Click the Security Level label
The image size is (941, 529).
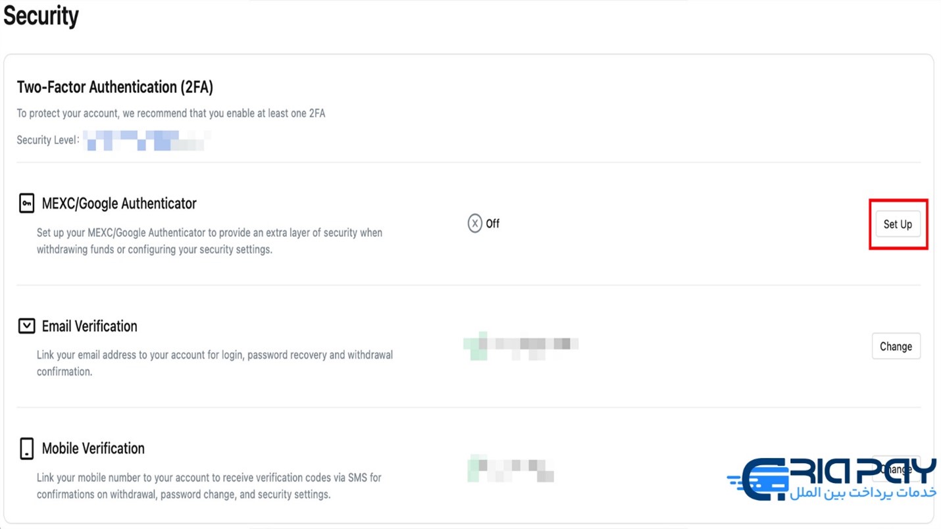[48, 140]
